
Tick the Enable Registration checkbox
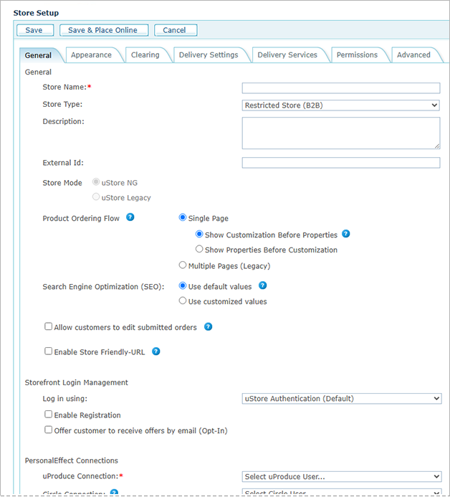49,415
